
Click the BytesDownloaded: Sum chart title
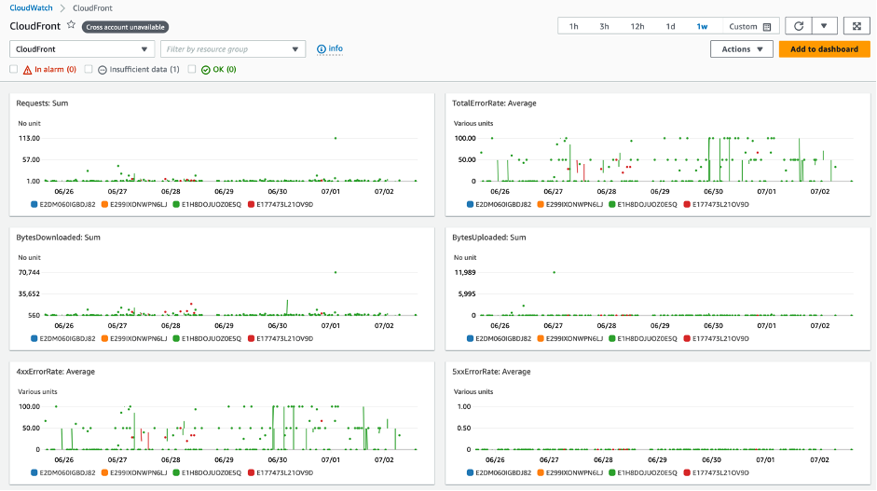(x=58, y=238)
